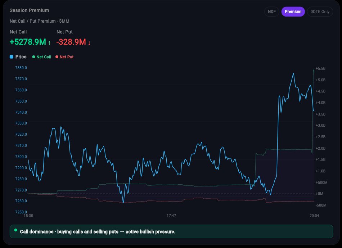Click the +2.0B premium axis label
Screen dimensions: 342x248
(x=320, y=148)
